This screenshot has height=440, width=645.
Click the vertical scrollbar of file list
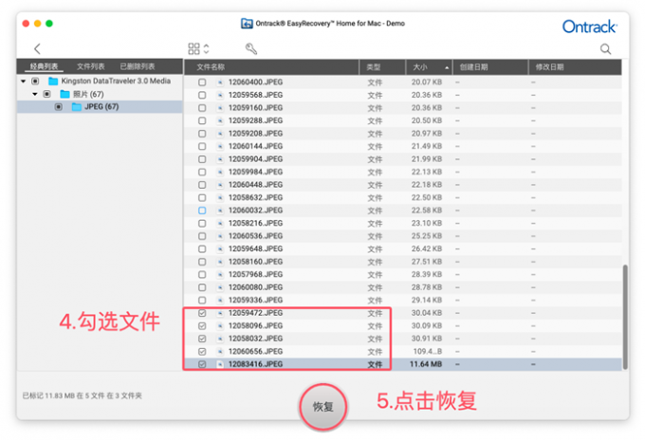[x=625, y=317]
